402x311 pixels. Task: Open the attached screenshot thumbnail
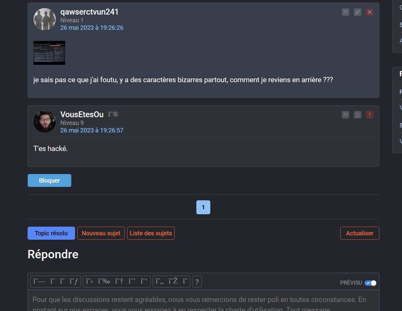(49, 53)
